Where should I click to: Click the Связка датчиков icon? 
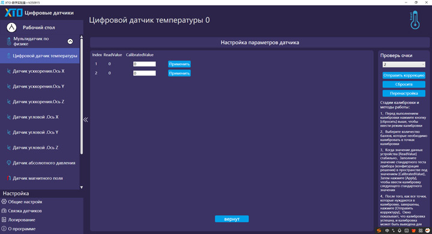coord(4,211)
